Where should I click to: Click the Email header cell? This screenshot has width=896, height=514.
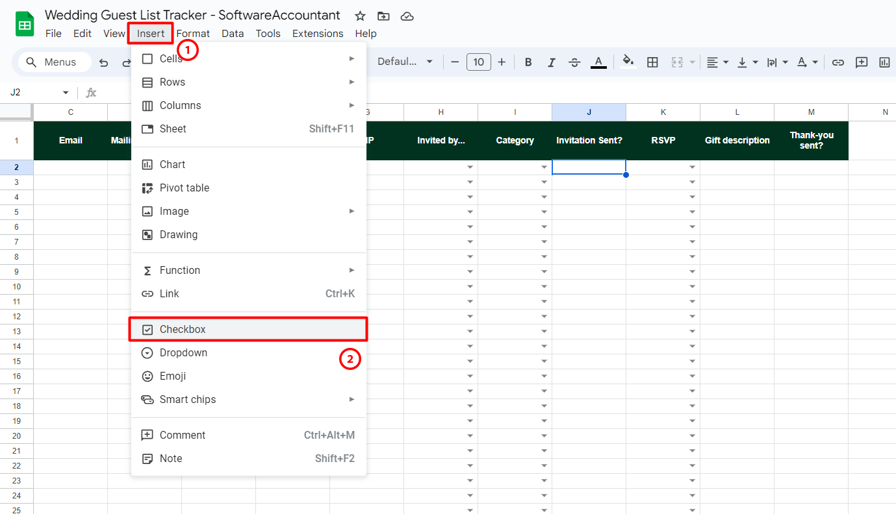71,140
